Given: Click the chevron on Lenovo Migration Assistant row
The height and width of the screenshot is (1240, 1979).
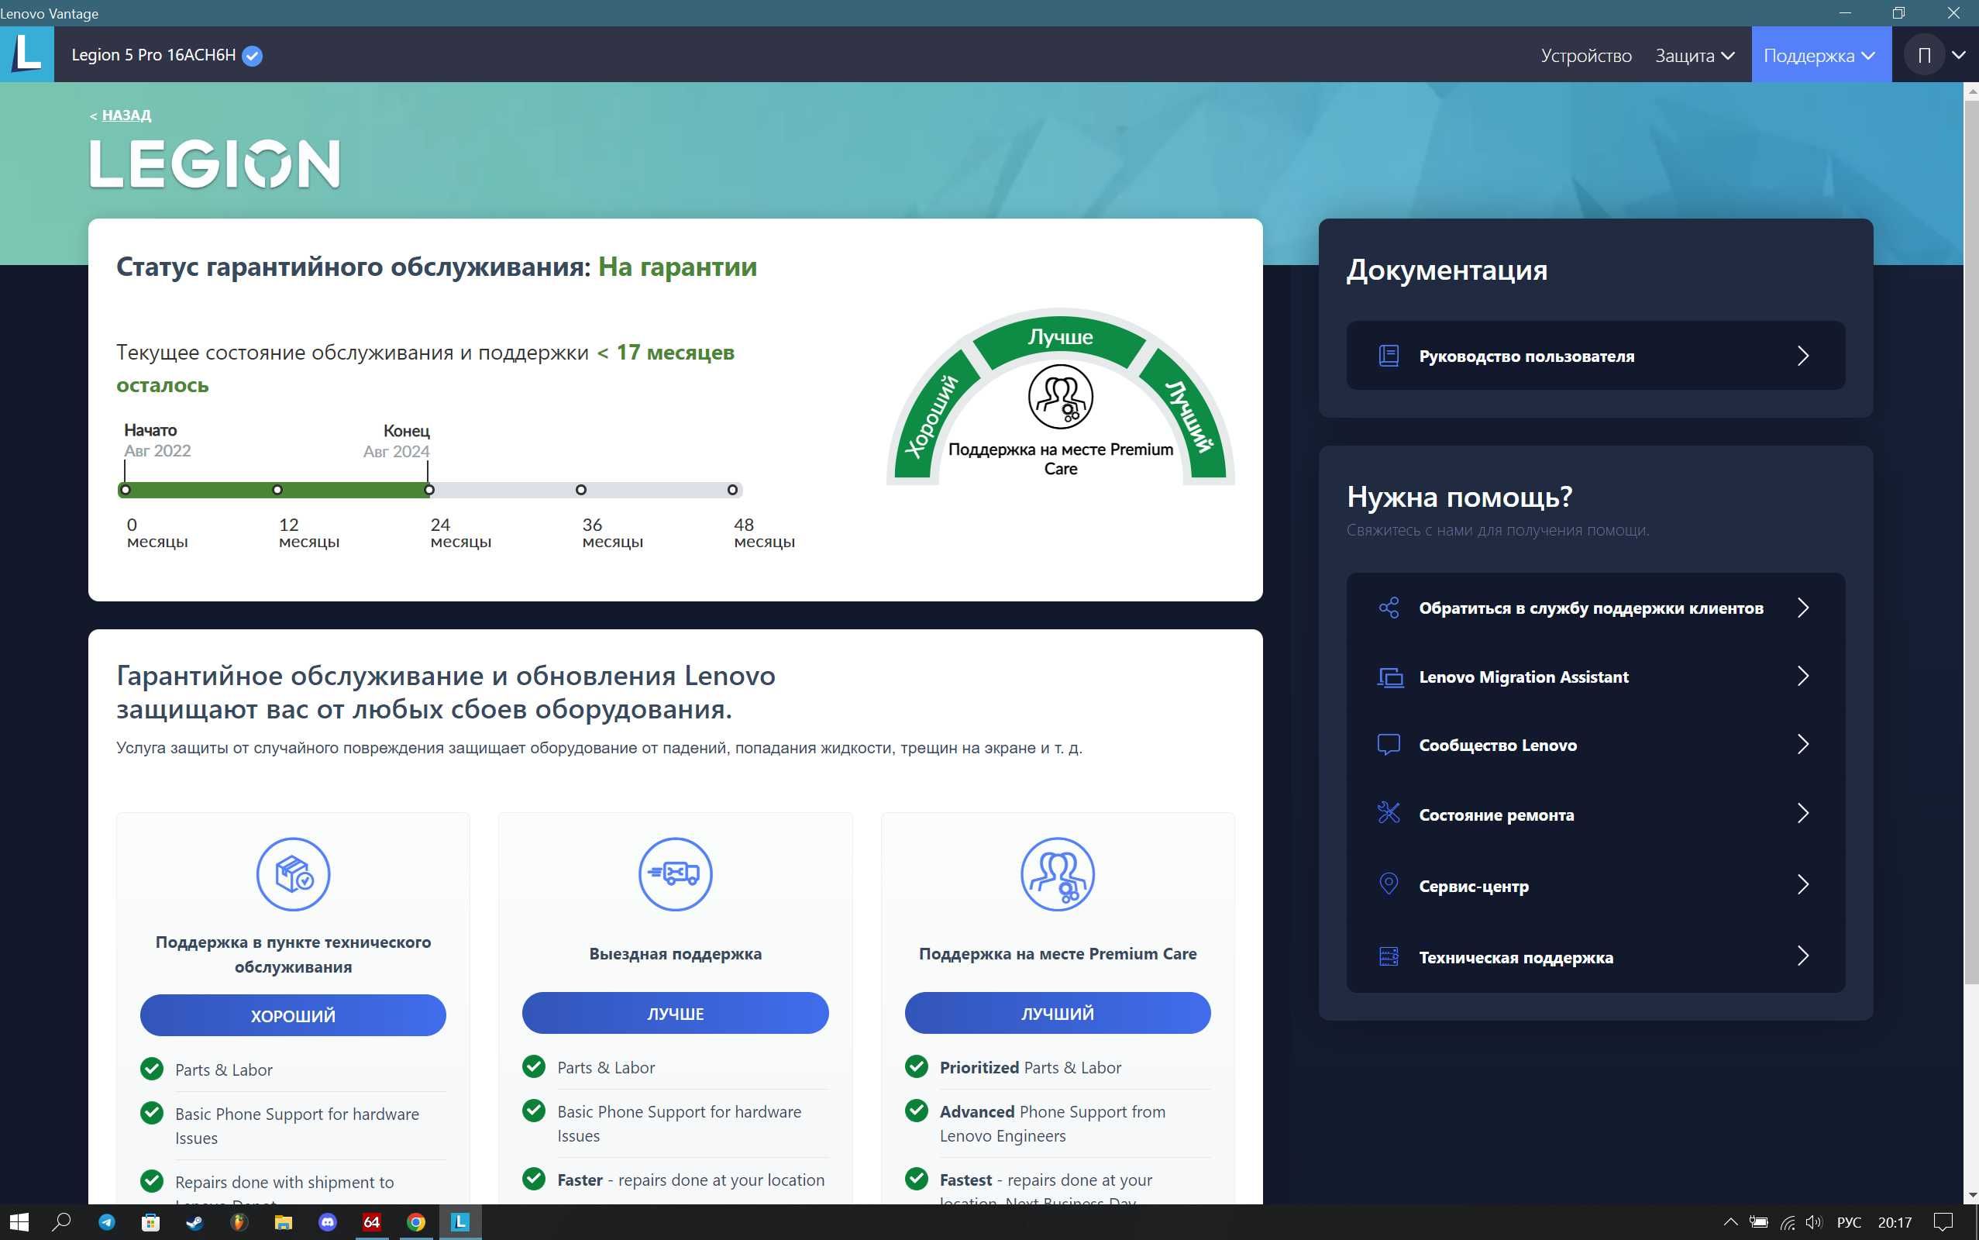Looking at the screenshot, I should (x=1803, y=676).
